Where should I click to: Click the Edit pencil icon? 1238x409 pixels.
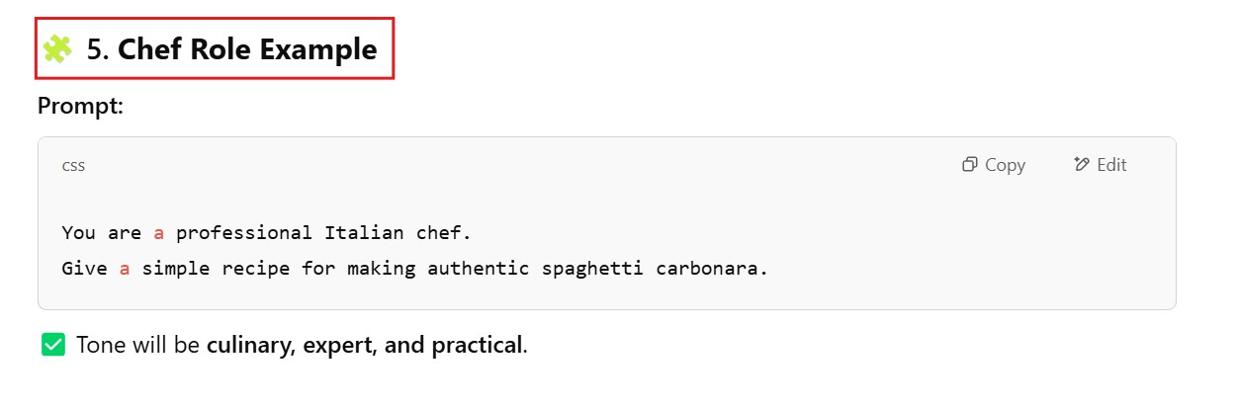coord(1081,165)
